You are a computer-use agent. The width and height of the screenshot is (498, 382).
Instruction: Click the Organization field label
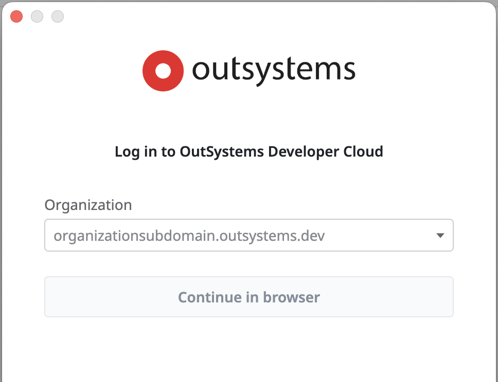pos(88,205)
